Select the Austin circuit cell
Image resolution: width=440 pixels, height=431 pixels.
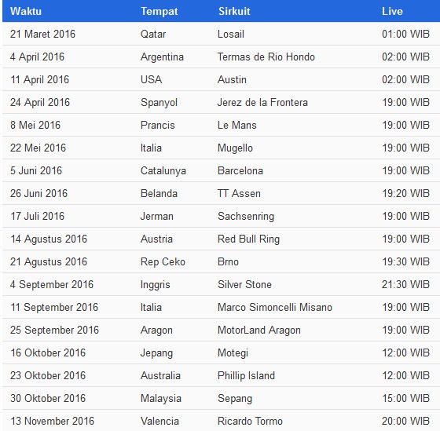(x=232, y=79)
